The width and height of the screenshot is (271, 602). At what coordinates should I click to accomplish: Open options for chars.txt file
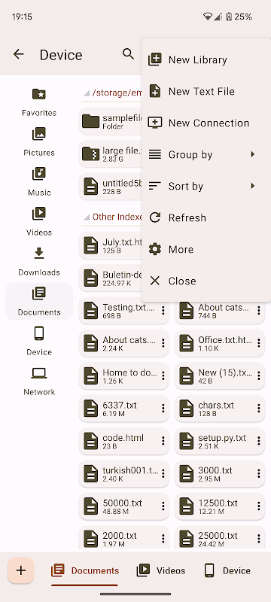click(259, 408)
